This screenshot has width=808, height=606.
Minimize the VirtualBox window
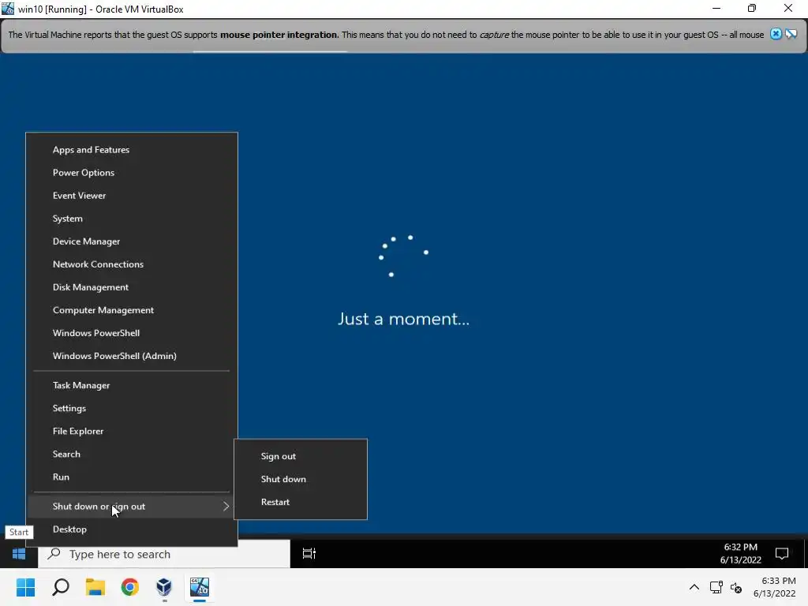(716, 8)
